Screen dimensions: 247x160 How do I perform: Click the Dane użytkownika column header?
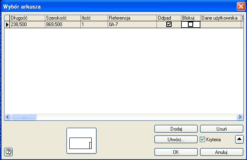click(221, 18)
